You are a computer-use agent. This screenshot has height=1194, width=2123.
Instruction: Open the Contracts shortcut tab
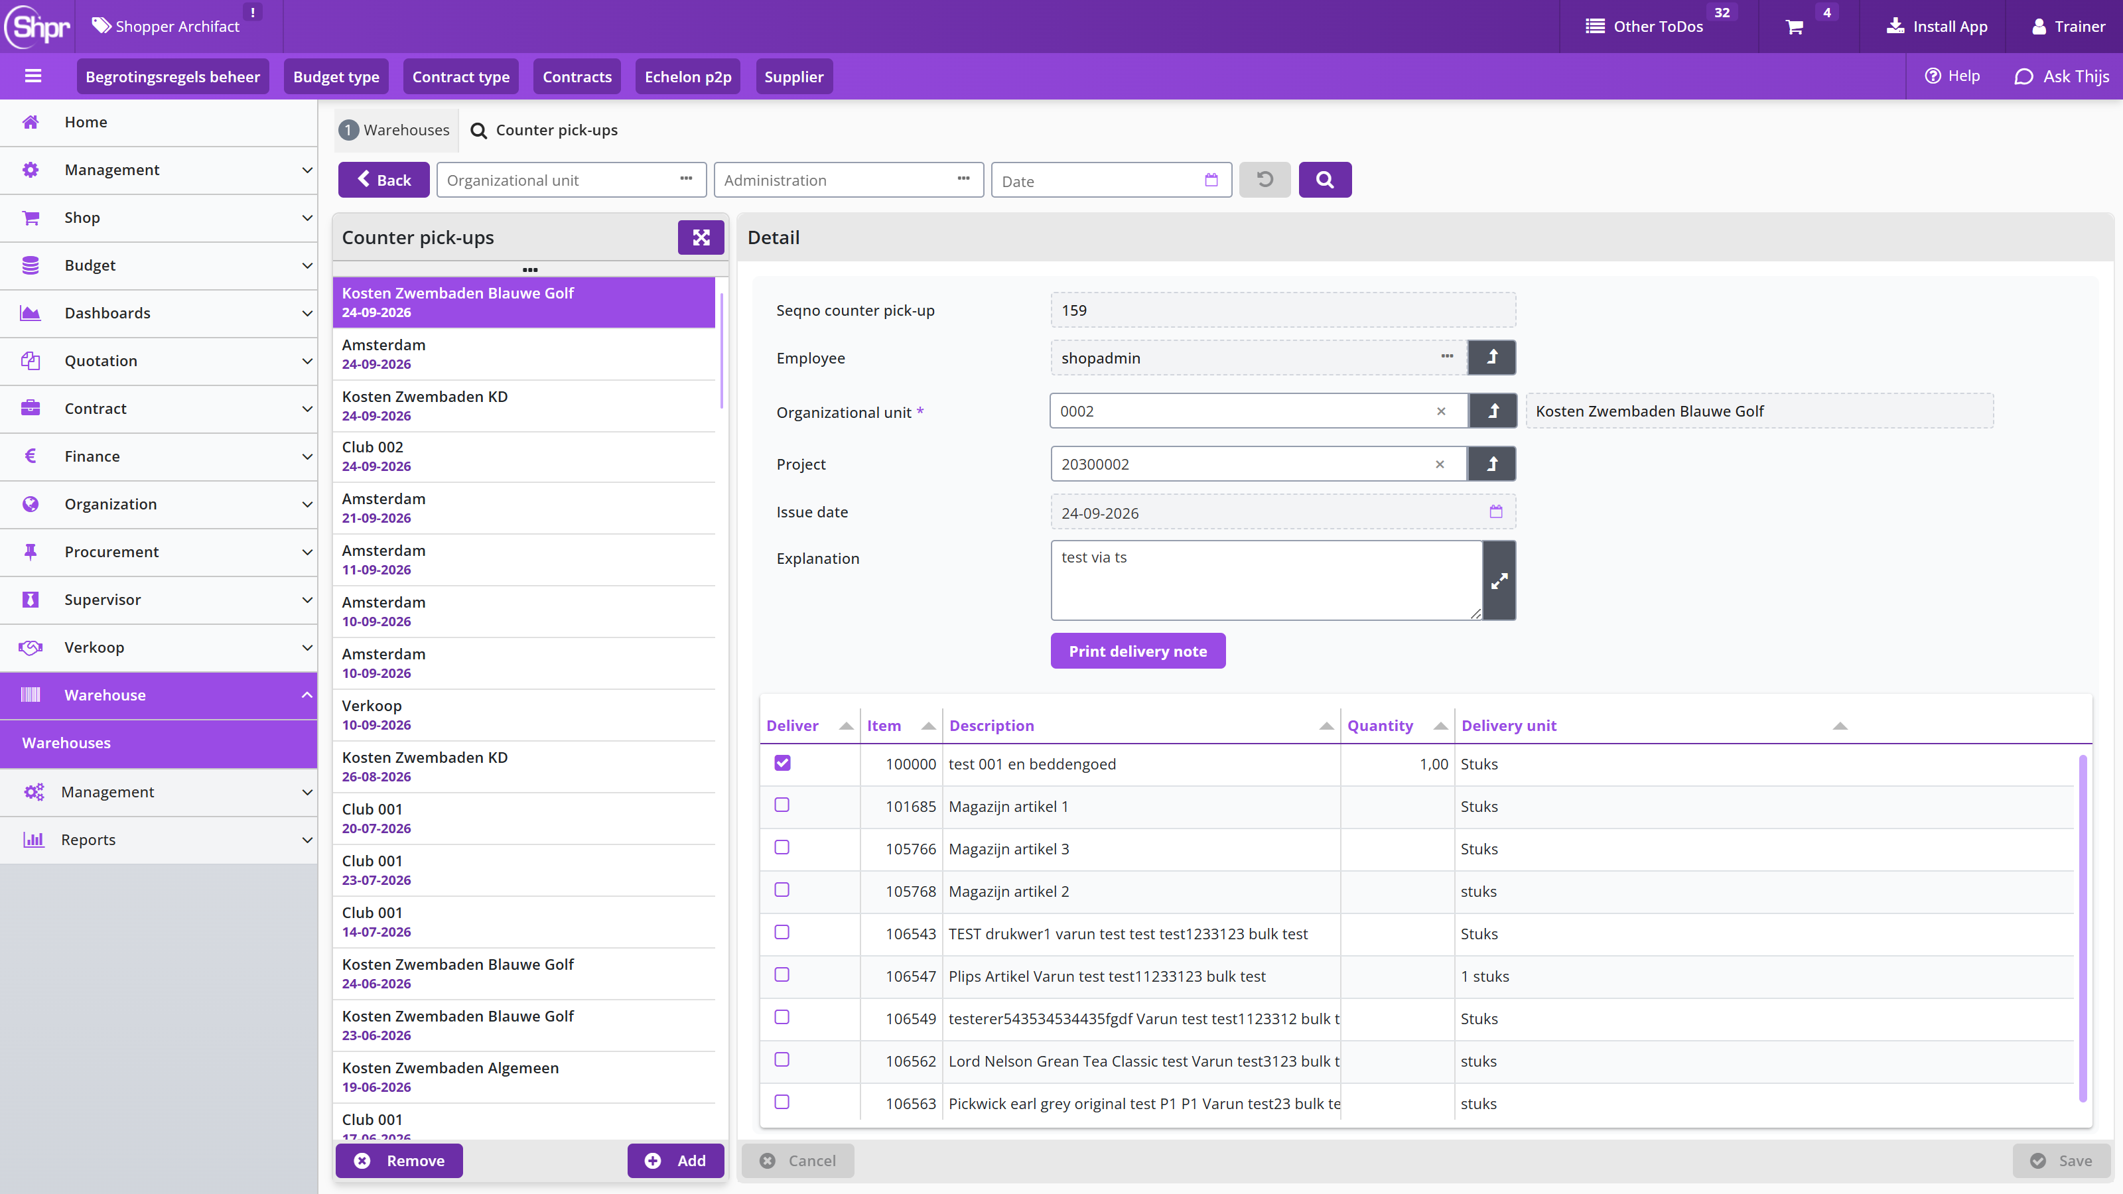coord(577,77)
